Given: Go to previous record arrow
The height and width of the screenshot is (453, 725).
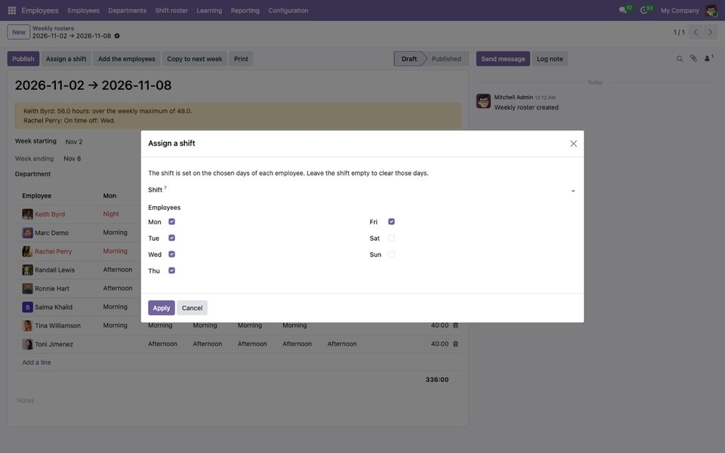Looking at the screenshot, I should tap(696, 32).
